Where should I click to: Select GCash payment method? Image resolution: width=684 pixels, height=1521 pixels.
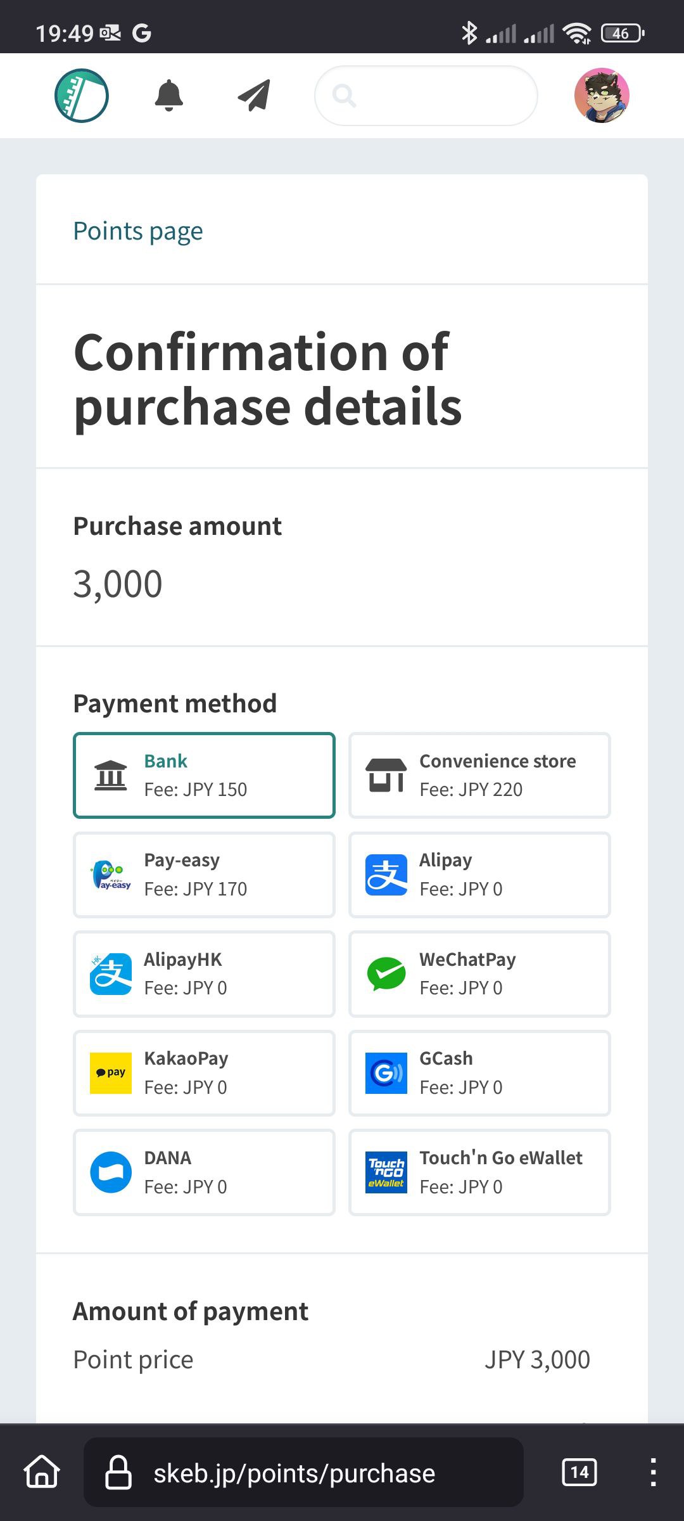pos(479,1073)
